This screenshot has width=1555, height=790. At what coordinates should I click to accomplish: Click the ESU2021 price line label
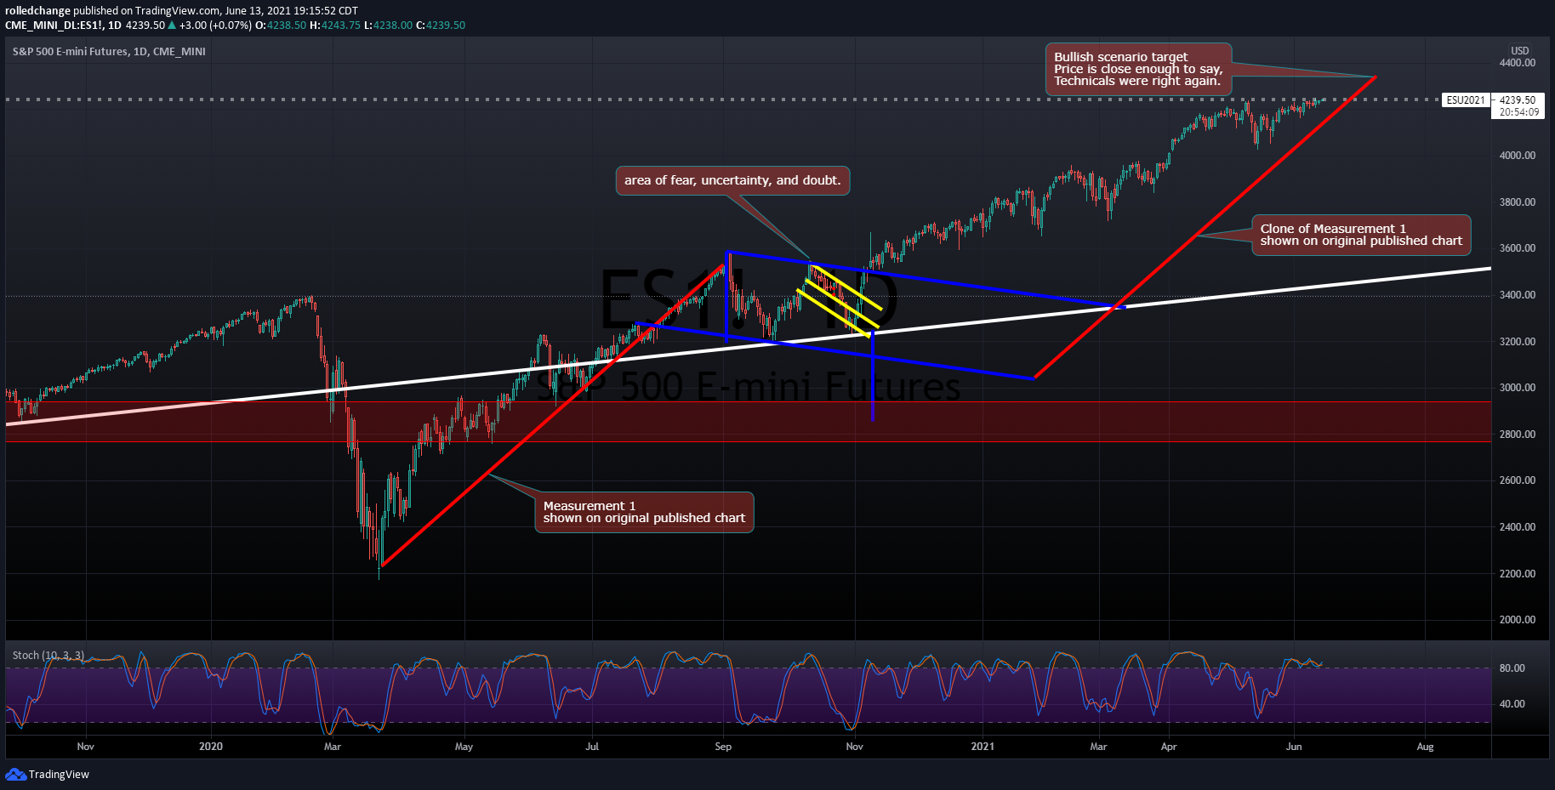1466,99
